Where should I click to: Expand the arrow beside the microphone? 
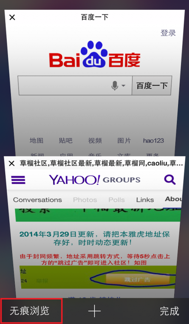click(x=123, y=85)
